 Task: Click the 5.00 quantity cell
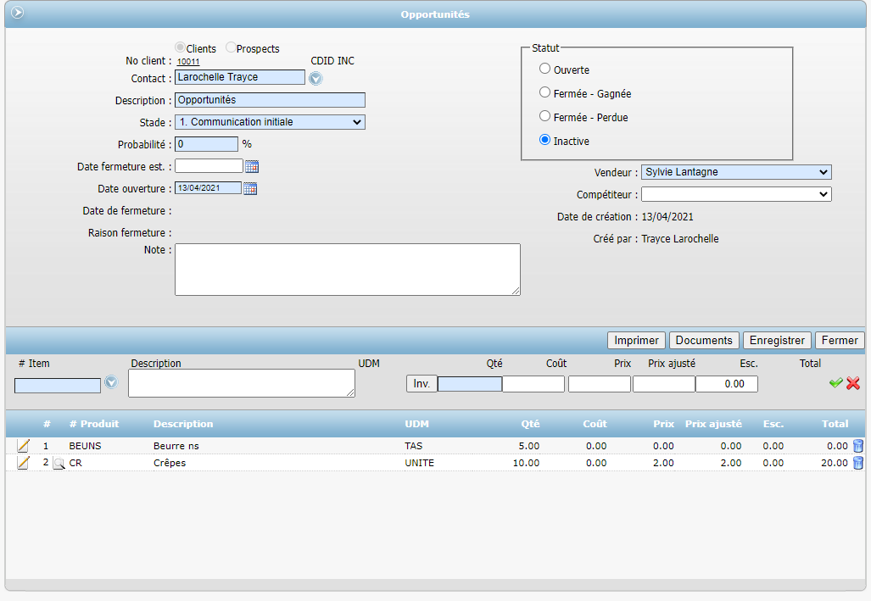[529, 446]
